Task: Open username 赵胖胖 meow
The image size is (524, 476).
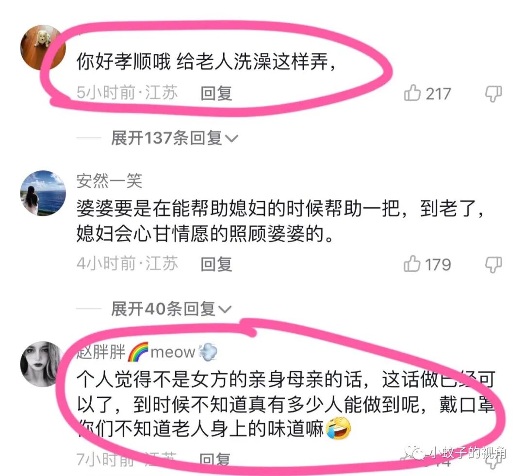Action: pyautogui.click(x=147, y=352)
